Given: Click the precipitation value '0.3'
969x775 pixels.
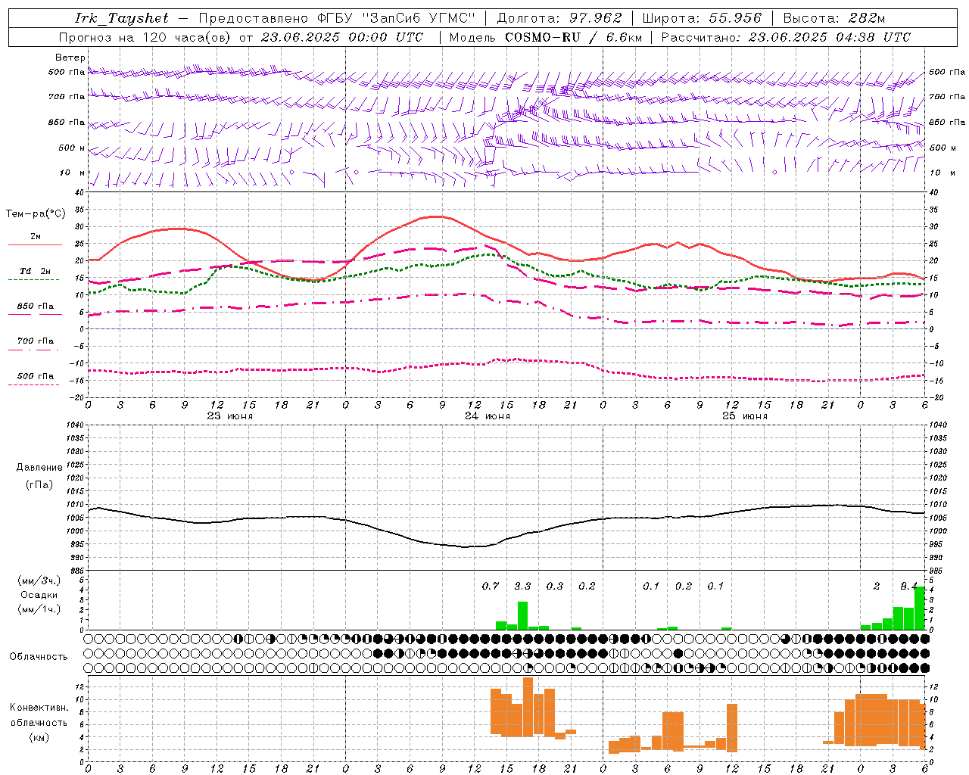Looking at the screenshot, I should (555, 586).
